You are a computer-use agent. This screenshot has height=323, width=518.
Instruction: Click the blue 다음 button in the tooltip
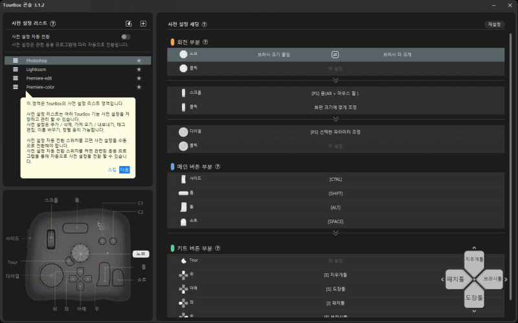pos(124,170)
